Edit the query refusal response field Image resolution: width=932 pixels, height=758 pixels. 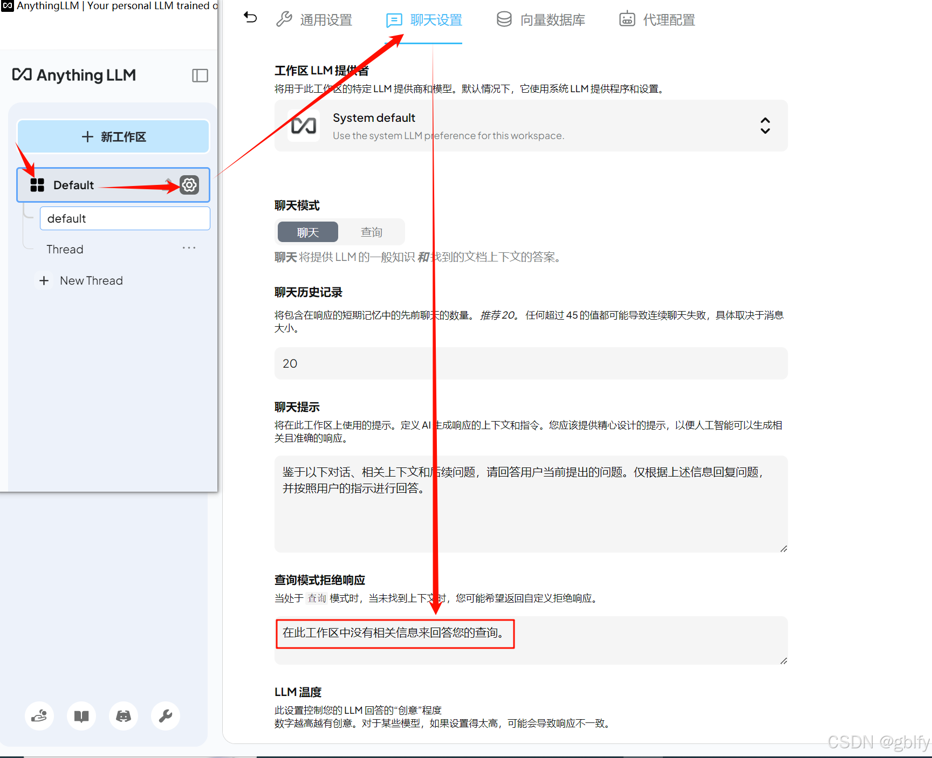pos(531,640)
